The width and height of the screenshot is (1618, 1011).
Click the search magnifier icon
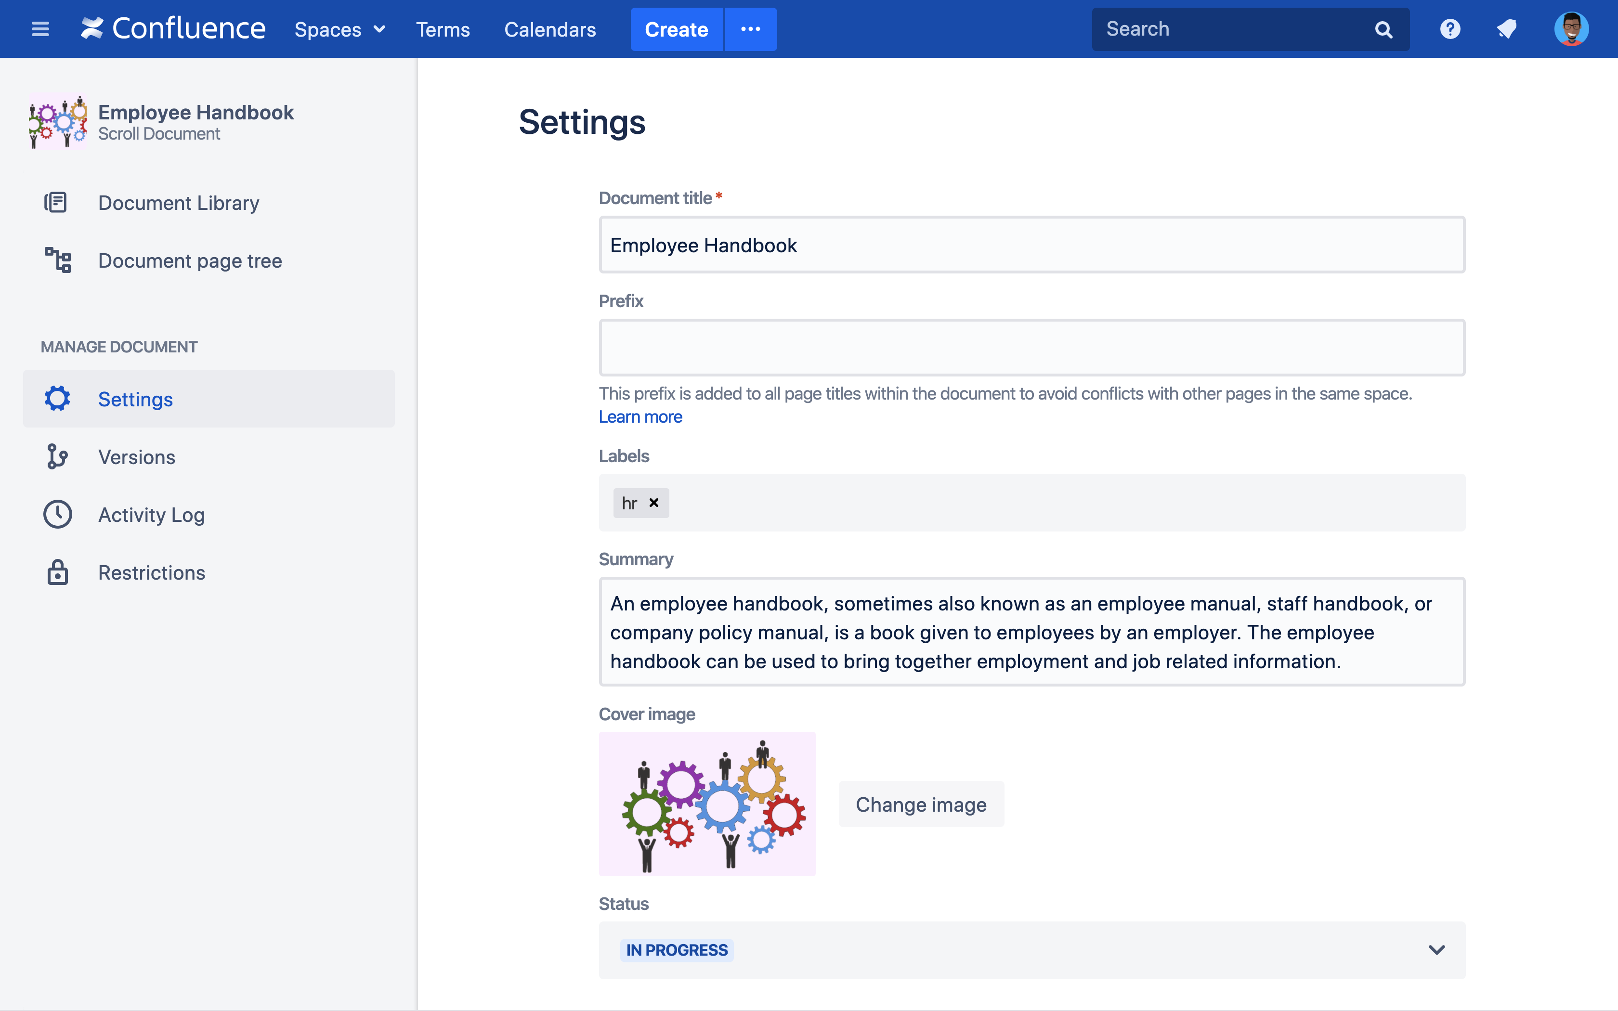tap(1383, 29)
